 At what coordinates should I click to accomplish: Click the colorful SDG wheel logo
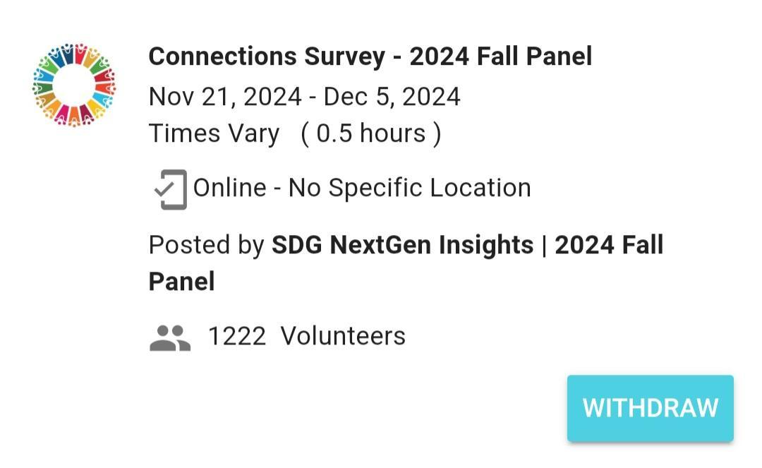tap(74, 85)
